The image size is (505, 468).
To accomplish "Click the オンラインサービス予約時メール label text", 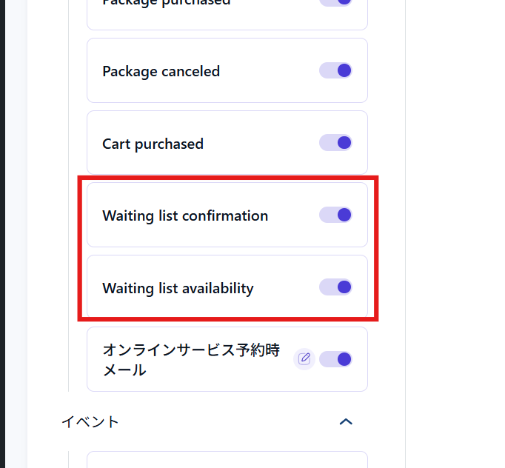I will coord(190,360).
